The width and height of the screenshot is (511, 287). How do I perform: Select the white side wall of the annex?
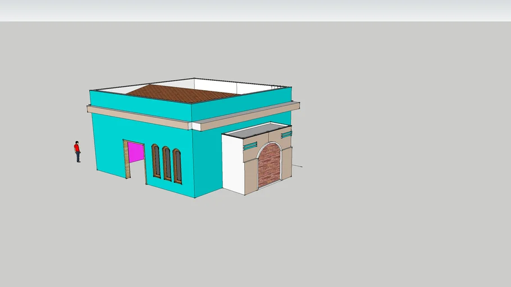(232, 164)
